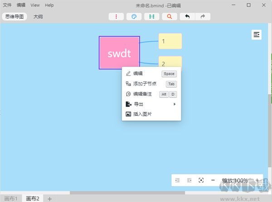Viewport: 272px width, 202px height.
Task: Click the three-dot options toolbar icon
Action: [116, 16]
